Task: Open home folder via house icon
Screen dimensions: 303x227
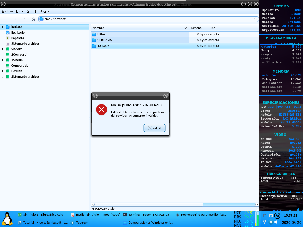Action: click(33, 19)
